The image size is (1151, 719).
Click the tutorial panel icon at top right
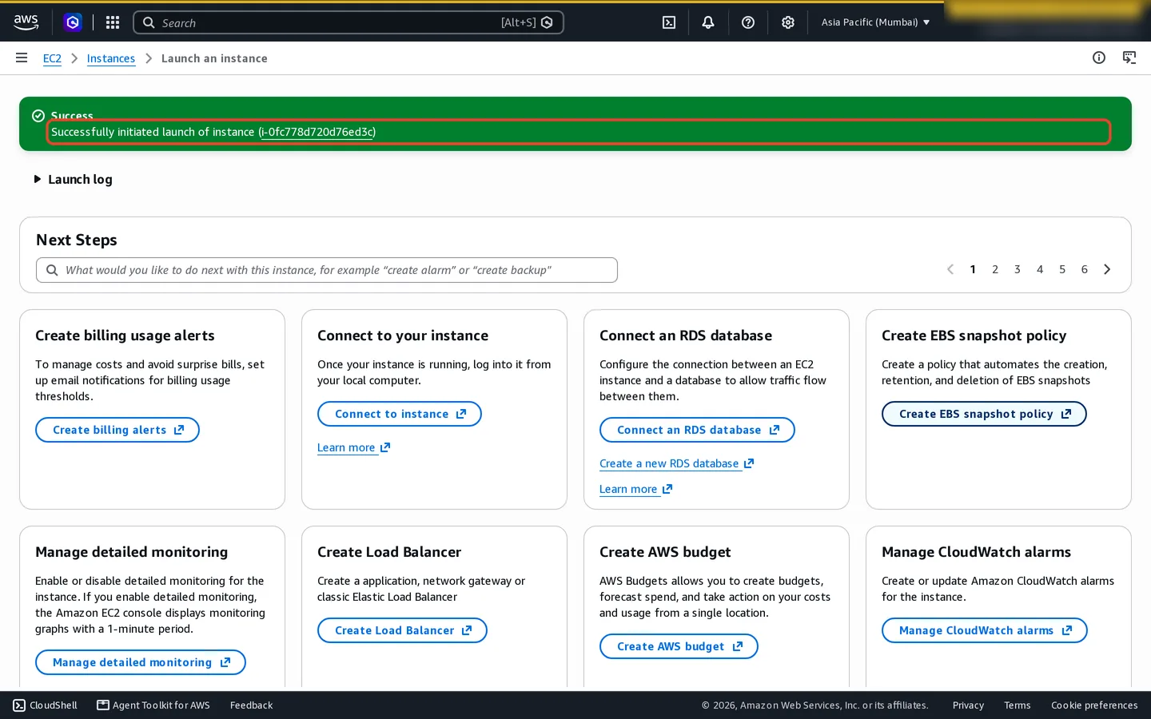click(1129, 58)
